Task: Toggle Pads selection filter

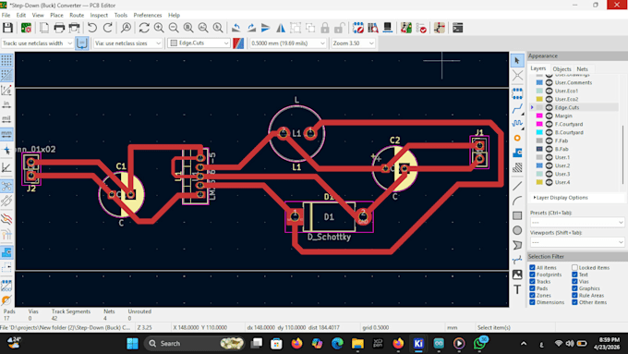Action: point(532,288)
